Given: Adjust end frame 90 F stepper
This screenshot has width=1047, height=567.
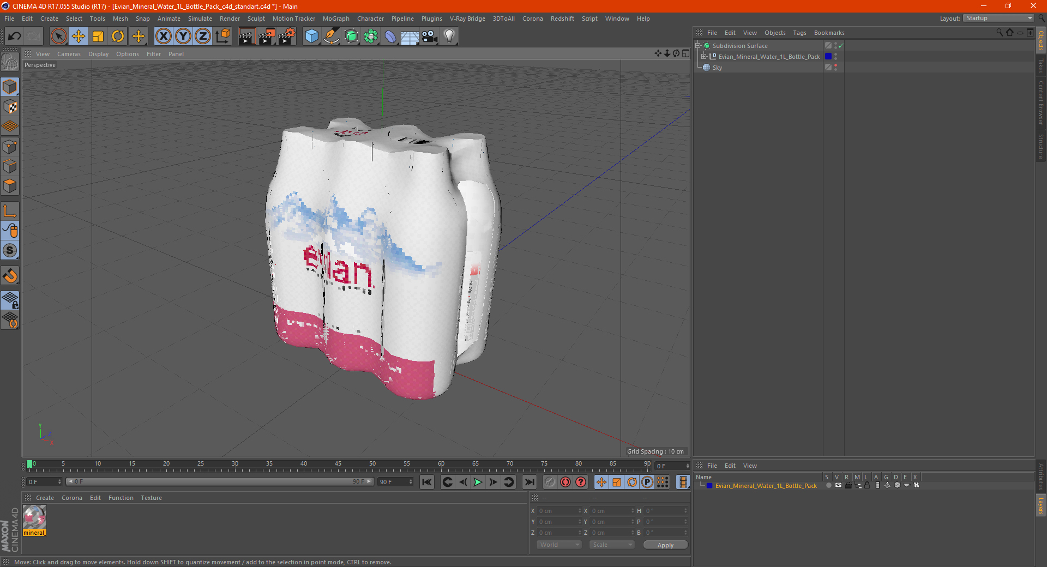Looking at the screenshot, I should (x=411, y=482).
